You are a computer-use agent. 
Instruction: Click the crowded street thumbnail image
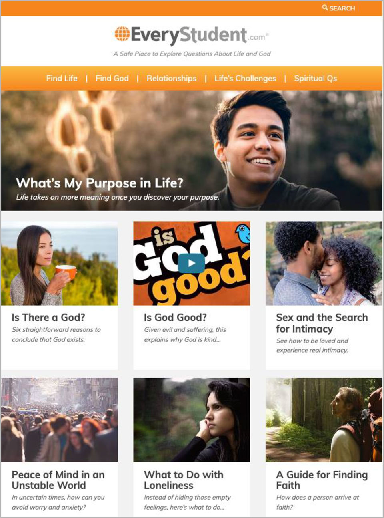click(x=59, y=420)
